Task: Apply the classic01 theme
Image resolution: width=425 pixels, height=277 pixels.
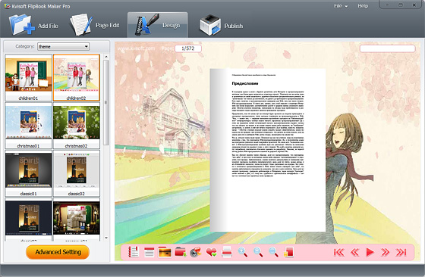Action: coord(29,173)
